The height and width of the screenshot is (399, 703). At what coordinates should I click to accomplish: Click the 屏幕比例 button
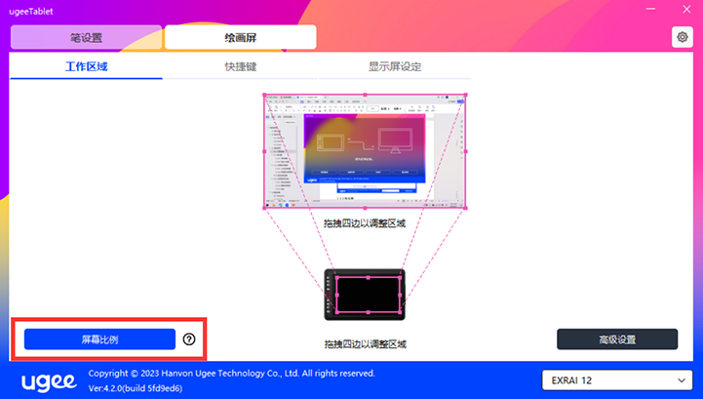(99, 339)
